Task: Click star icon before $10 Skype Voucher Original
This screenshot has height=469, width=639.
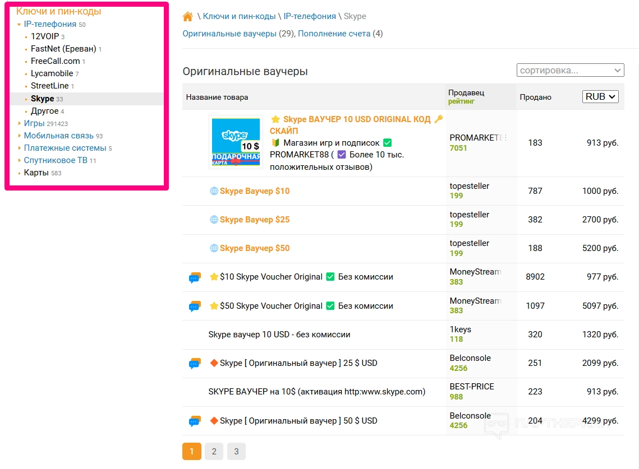Action: click(214, 277)
